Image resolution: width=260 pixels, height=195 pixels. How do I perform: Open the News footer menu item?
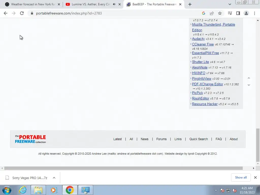pyautogui.click(x=144, y=139)
